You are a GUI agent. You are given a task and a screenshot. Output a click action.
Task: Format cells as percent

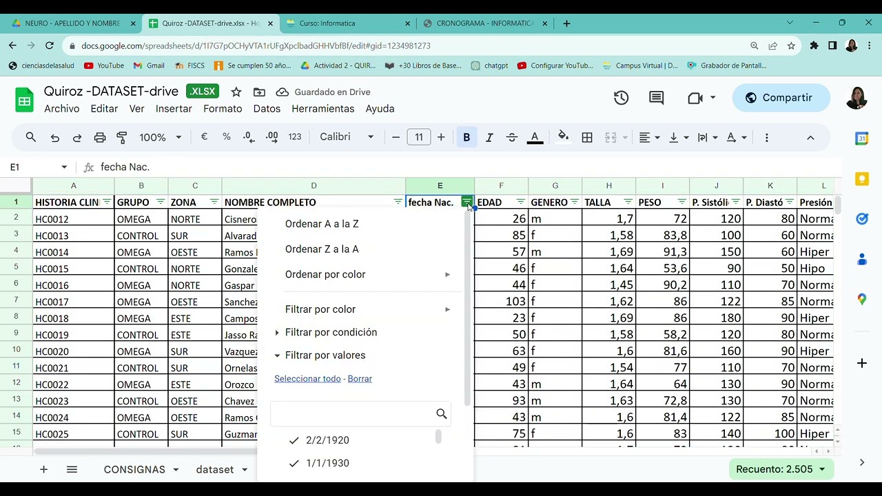point(227,137)
